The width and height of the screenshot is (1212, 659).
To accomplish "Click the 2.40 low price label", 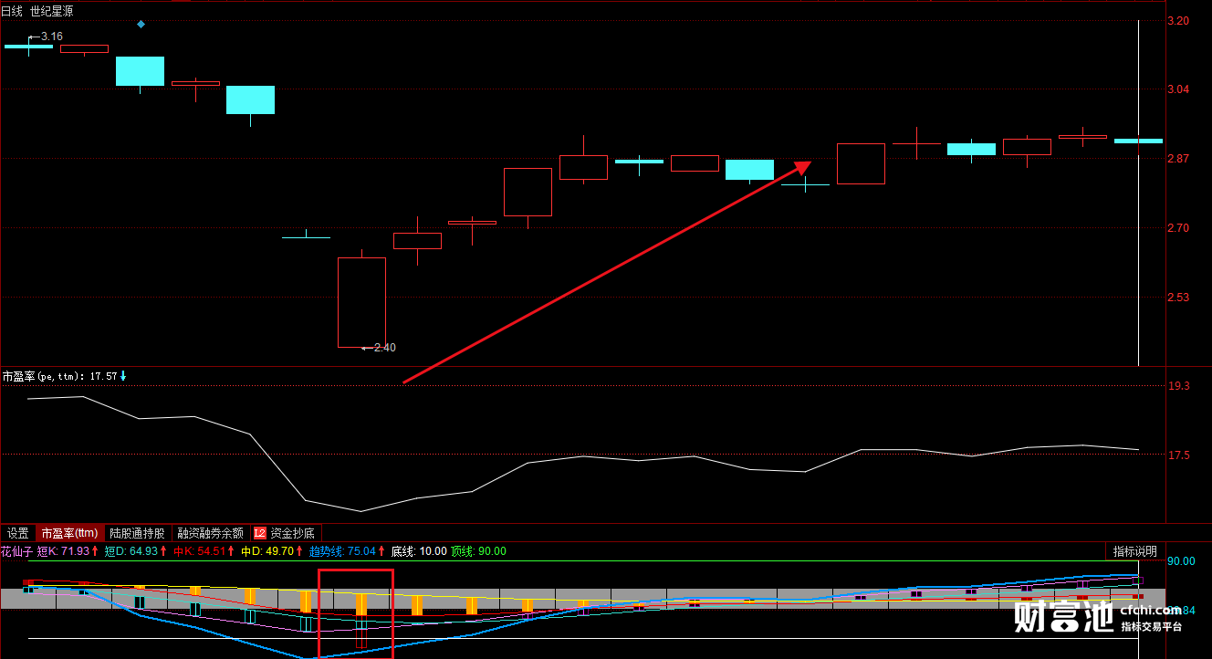I will (385, 348).
